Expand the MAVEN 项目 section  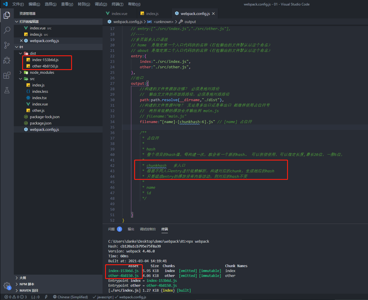click(x=58, y=290)
